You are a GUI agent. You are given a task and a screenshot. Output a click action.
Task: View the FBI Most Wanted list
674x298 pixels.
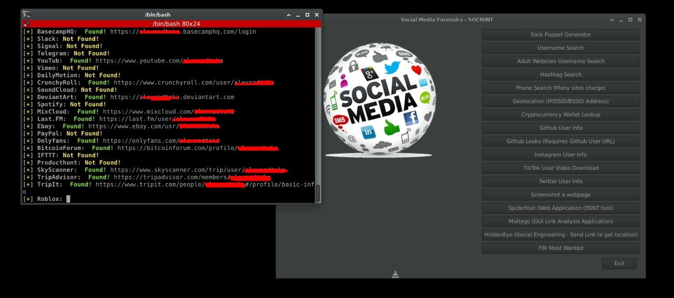coord(560,248)
